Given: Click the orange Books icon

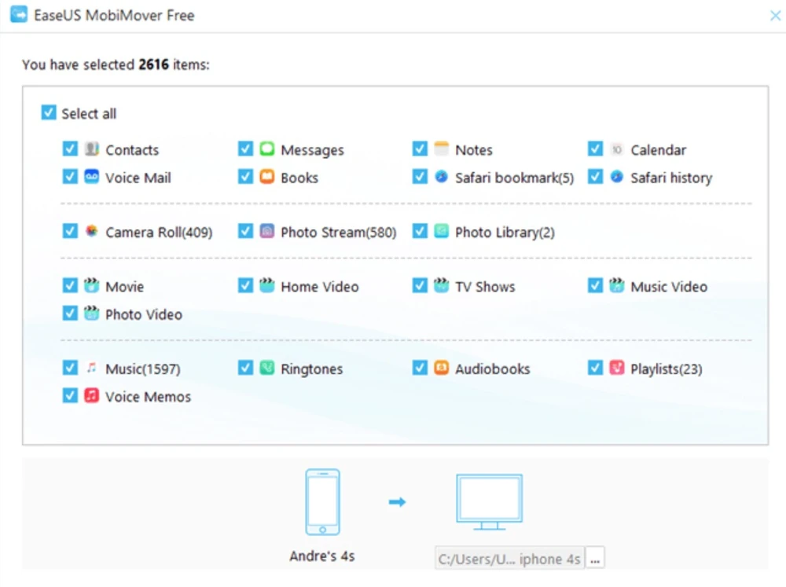Looking at the screenshot, I should click(x=267, y=177).
